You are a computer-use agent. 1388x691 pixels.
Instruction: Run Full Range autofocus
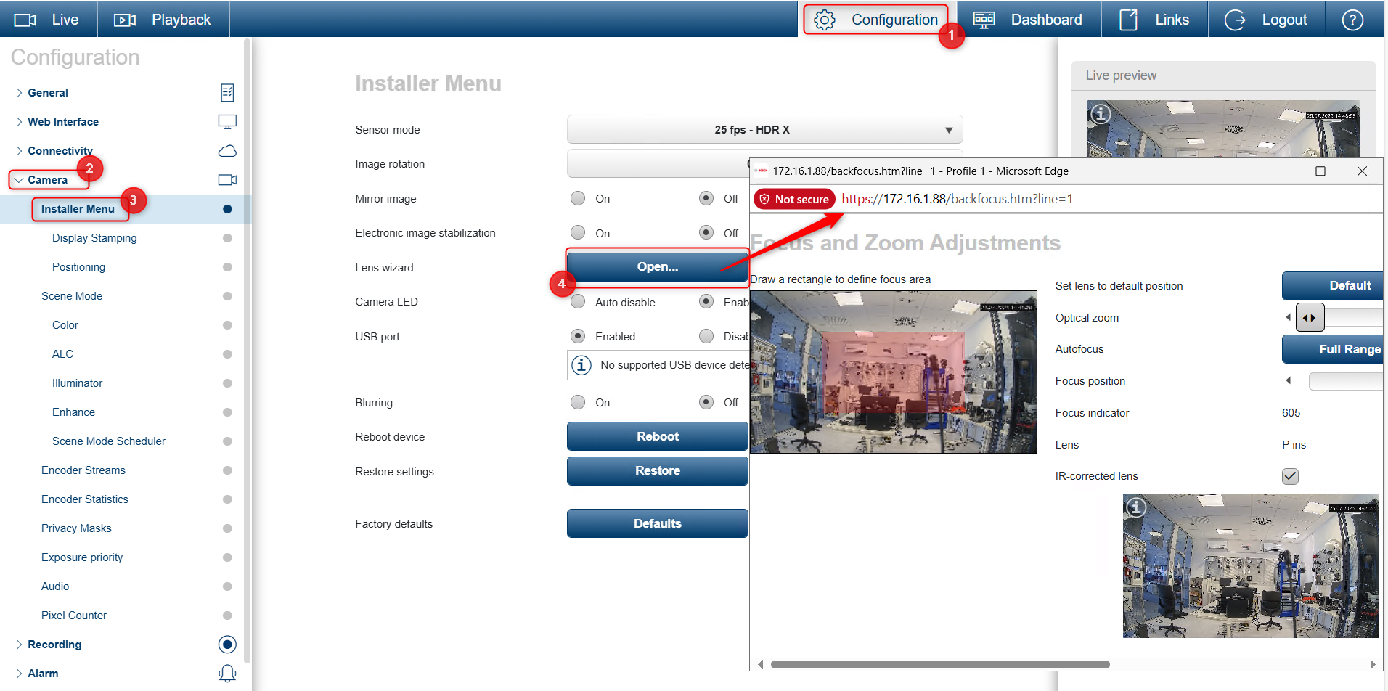click(x=1333, y=349)
